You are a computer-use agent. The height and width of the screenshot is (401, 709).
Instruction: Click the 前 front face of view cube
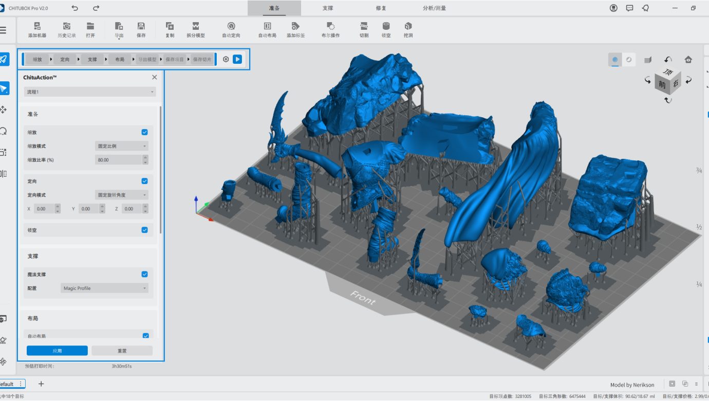pos(662,86)
